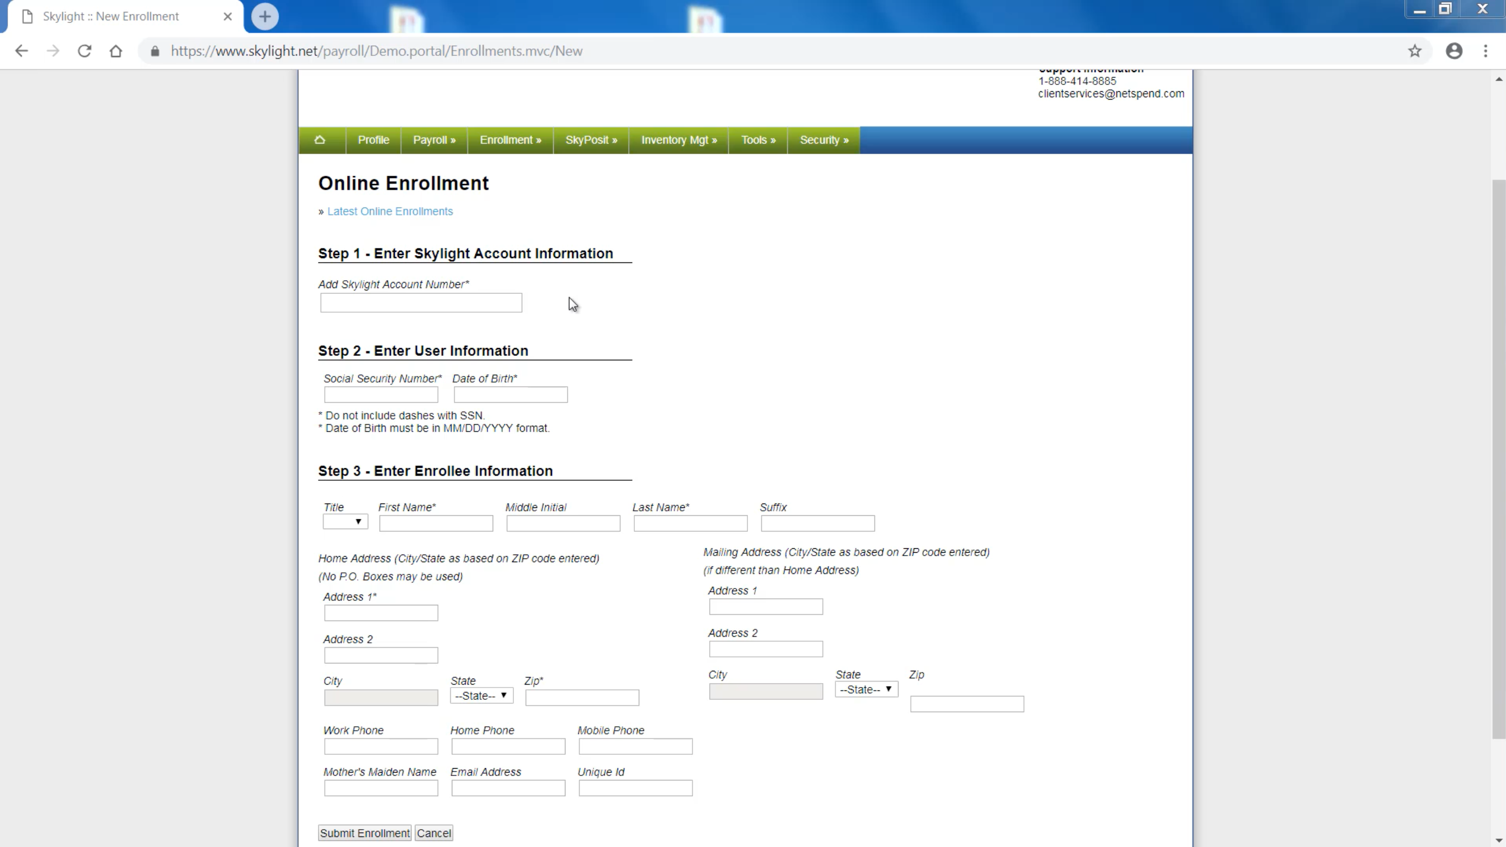This screenshot has width=1506, height=847.
Task: Restore down the browser window
Action: (1445, 10)
